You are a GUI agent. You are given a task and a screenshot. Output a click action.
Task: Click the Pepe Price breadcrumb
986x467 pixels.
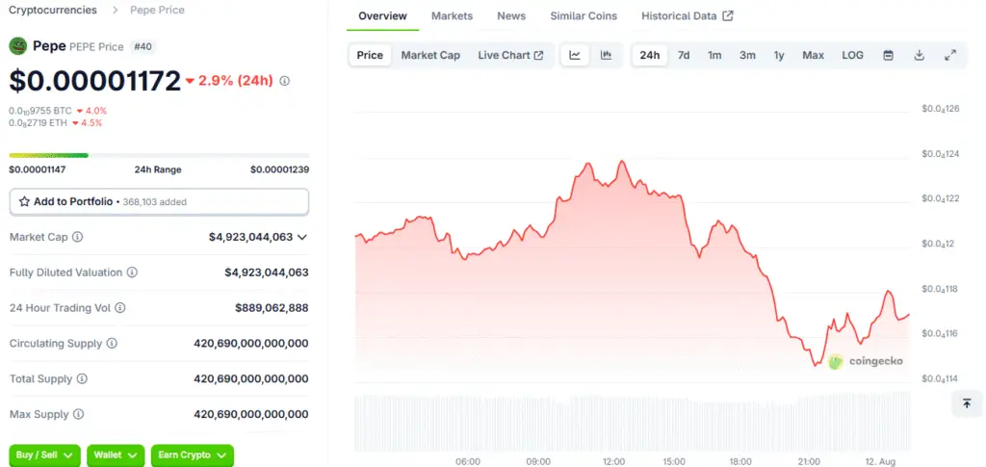click(x=157, y=10)
